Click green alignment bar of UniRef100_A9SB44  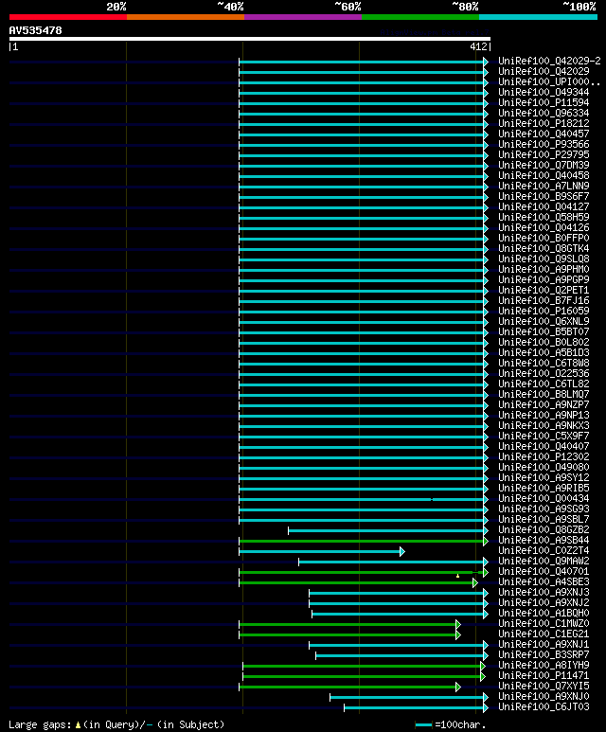click(362, 541)
